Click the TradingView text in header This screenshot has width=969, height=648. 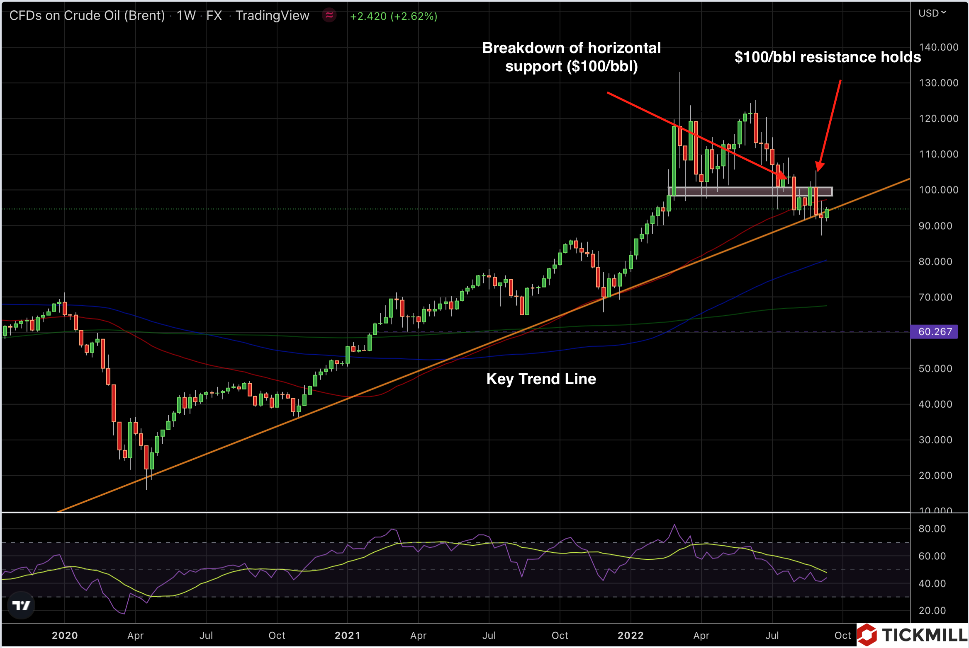(x=273, y=16)
